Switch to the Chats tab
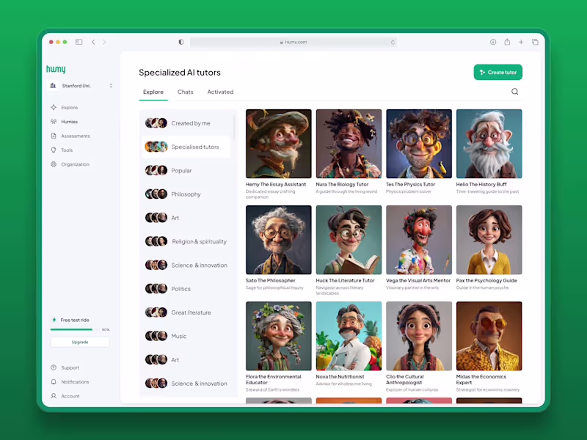 pyautogui.click(x=186, y=92)
